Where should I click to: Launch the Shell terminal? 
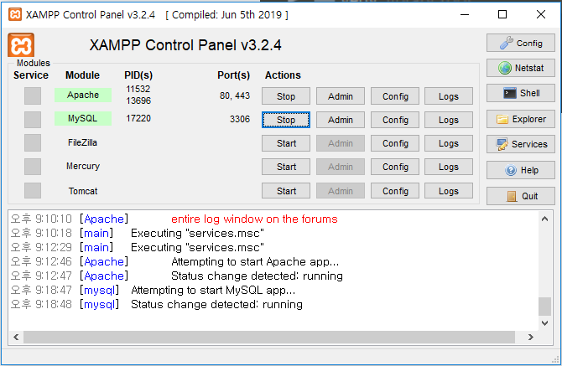520,93
